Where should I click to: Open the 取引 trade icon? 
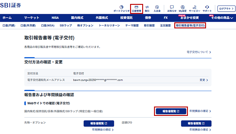coord(147,8)
